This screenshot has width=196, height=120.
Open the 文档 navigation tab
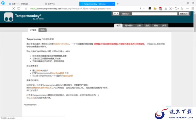tap(139, 26)
